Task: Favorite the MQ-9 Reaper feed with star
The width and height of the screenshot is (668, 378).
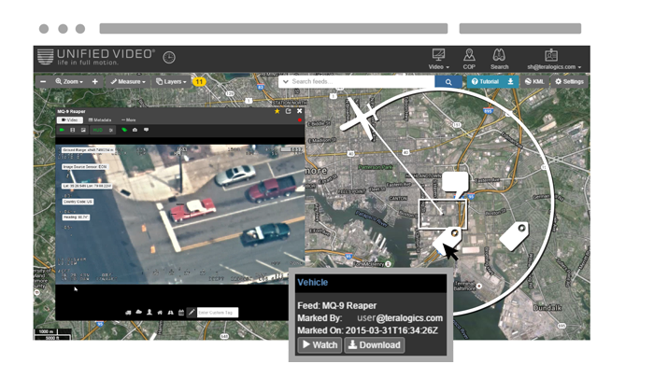Action: [x=277, y=111]
